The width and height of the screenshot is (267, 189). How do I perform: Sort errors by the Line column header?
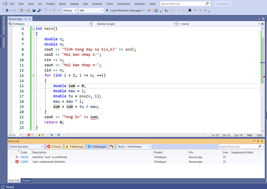tap(226, 152)
